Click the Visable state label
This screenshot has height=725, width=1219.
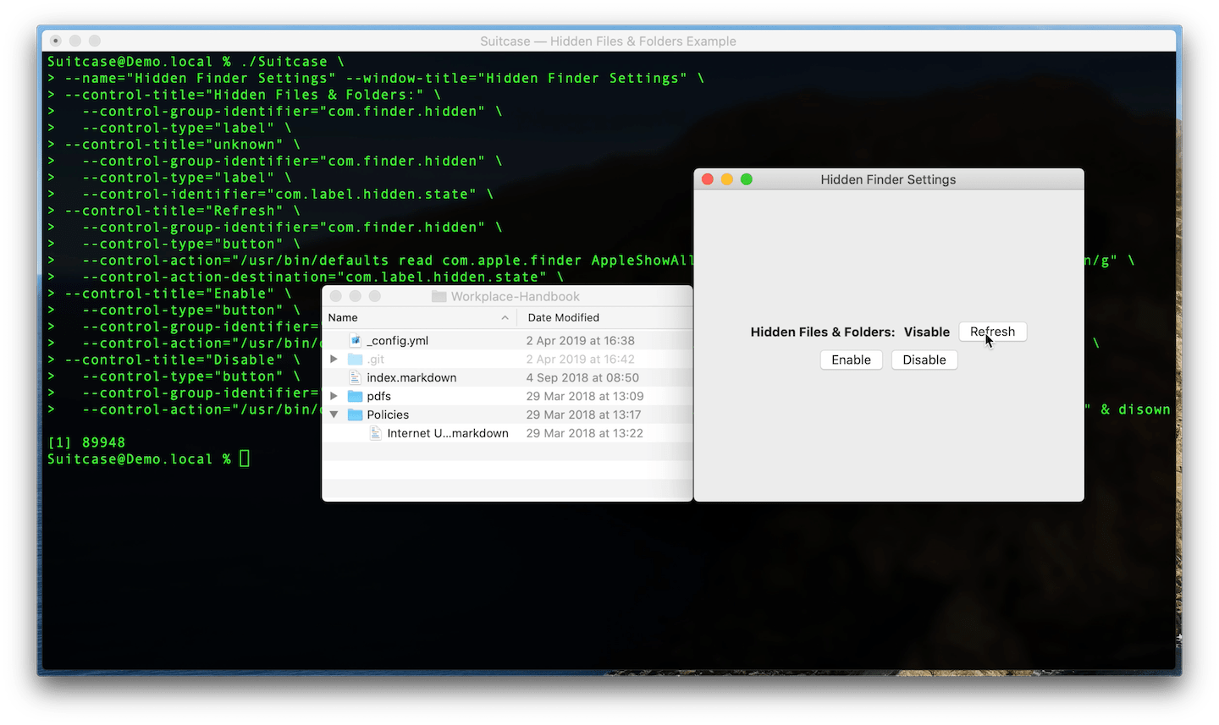926,332
